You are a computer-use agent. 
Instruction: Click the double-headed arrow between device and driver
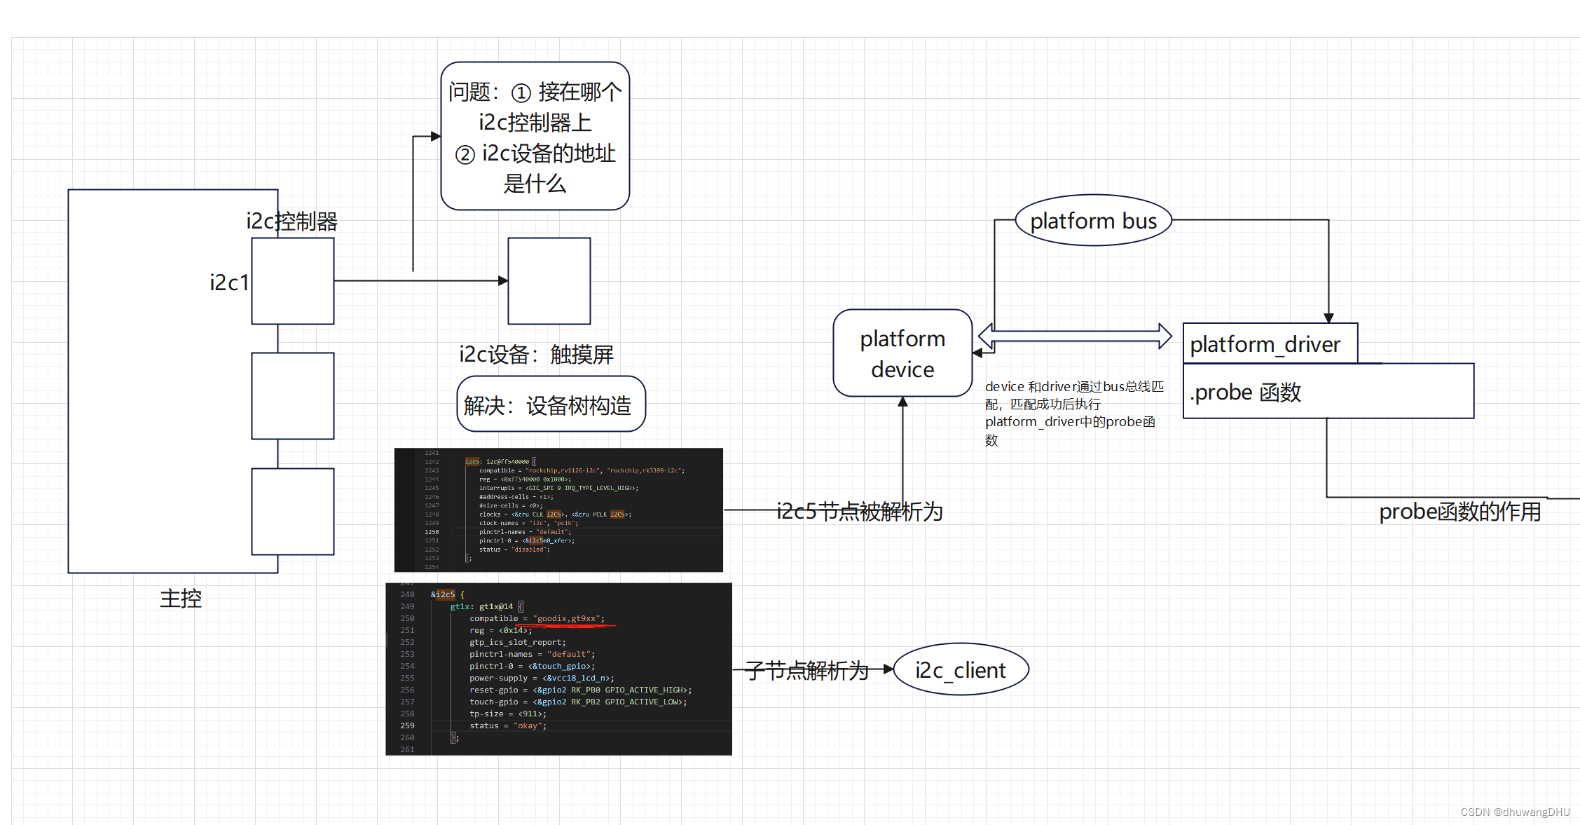1075,336
